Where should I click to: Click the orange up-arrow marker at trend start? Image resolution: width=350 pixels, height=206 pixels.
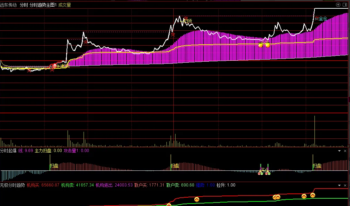tap(169, 205)
